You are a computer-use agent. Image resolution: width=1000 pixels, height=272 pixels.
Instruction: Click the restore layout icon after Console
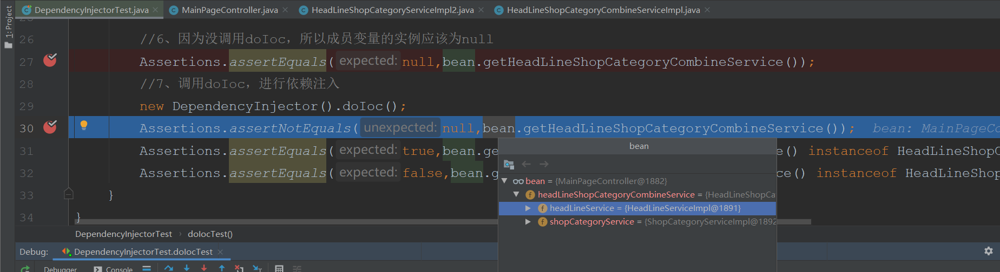point(147,268)
